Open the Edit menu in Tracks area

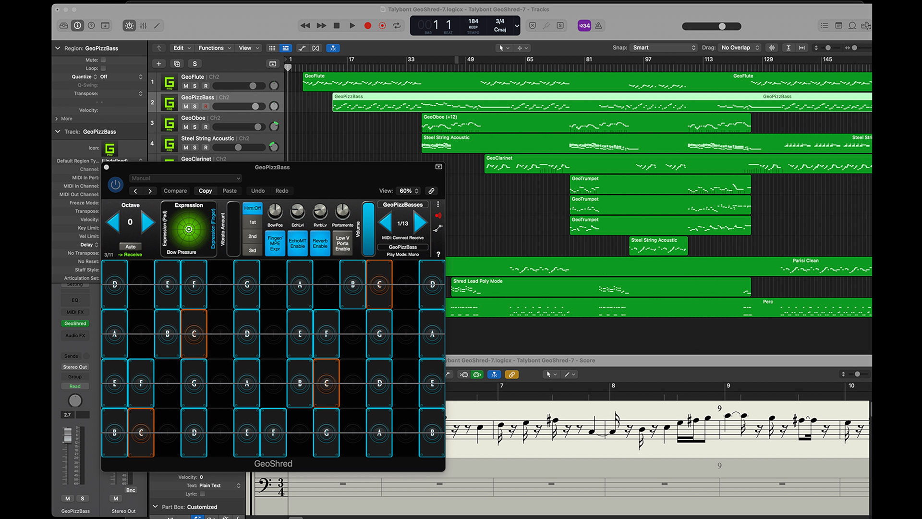point(182,48)
